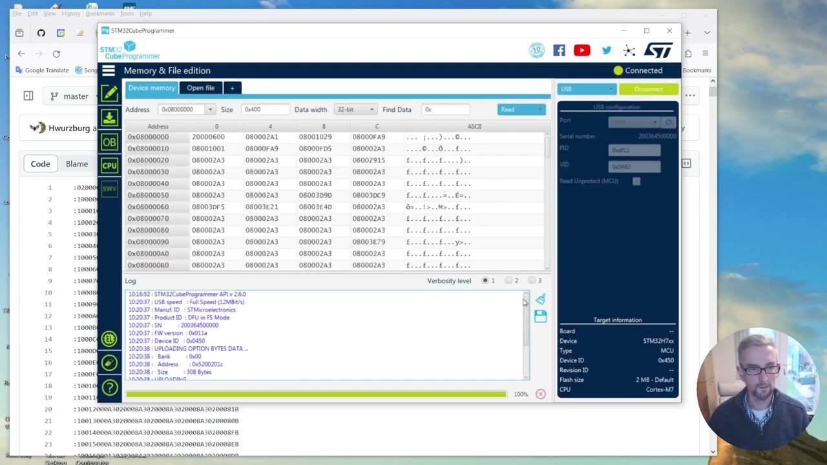Select the Device memory tab

(x=151, y=88)
